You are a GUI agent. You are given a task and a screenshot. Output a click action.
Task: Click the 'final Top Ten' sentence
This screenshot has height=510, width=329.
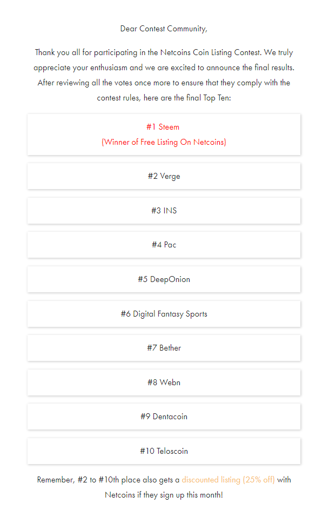[164, 98]
